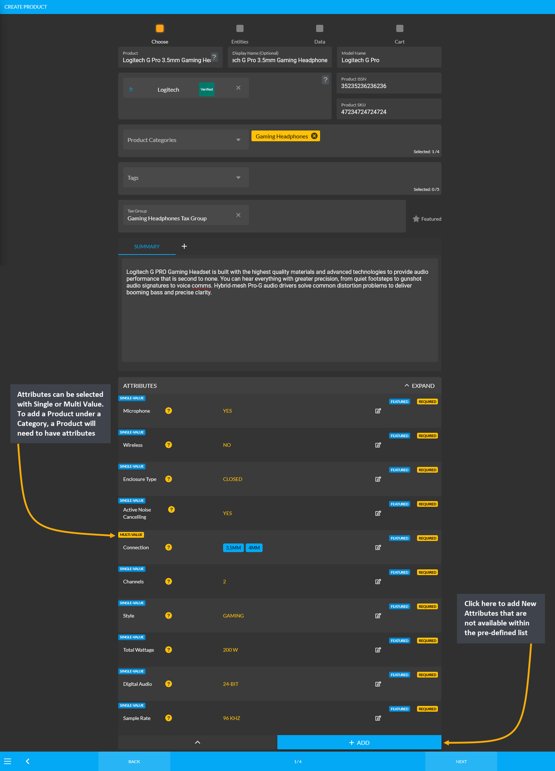Open help for the Sample Rate attribute
The height and width of the screenshot is (771, 555).
coord(168,718)
